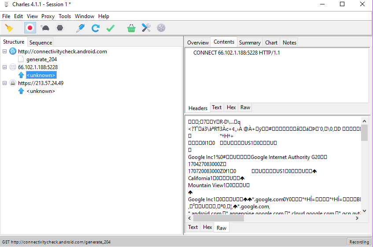Select the generate_204 request
This screenshot has height=247, width=373.
(x=41, y=59)
